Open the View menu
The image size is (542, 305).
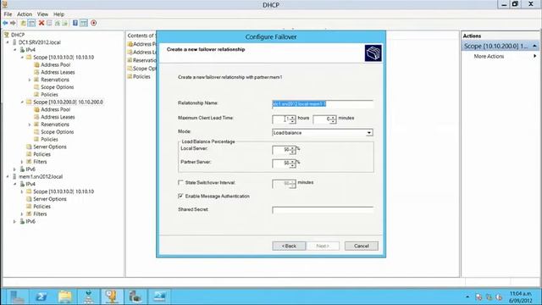pos(42,14)
